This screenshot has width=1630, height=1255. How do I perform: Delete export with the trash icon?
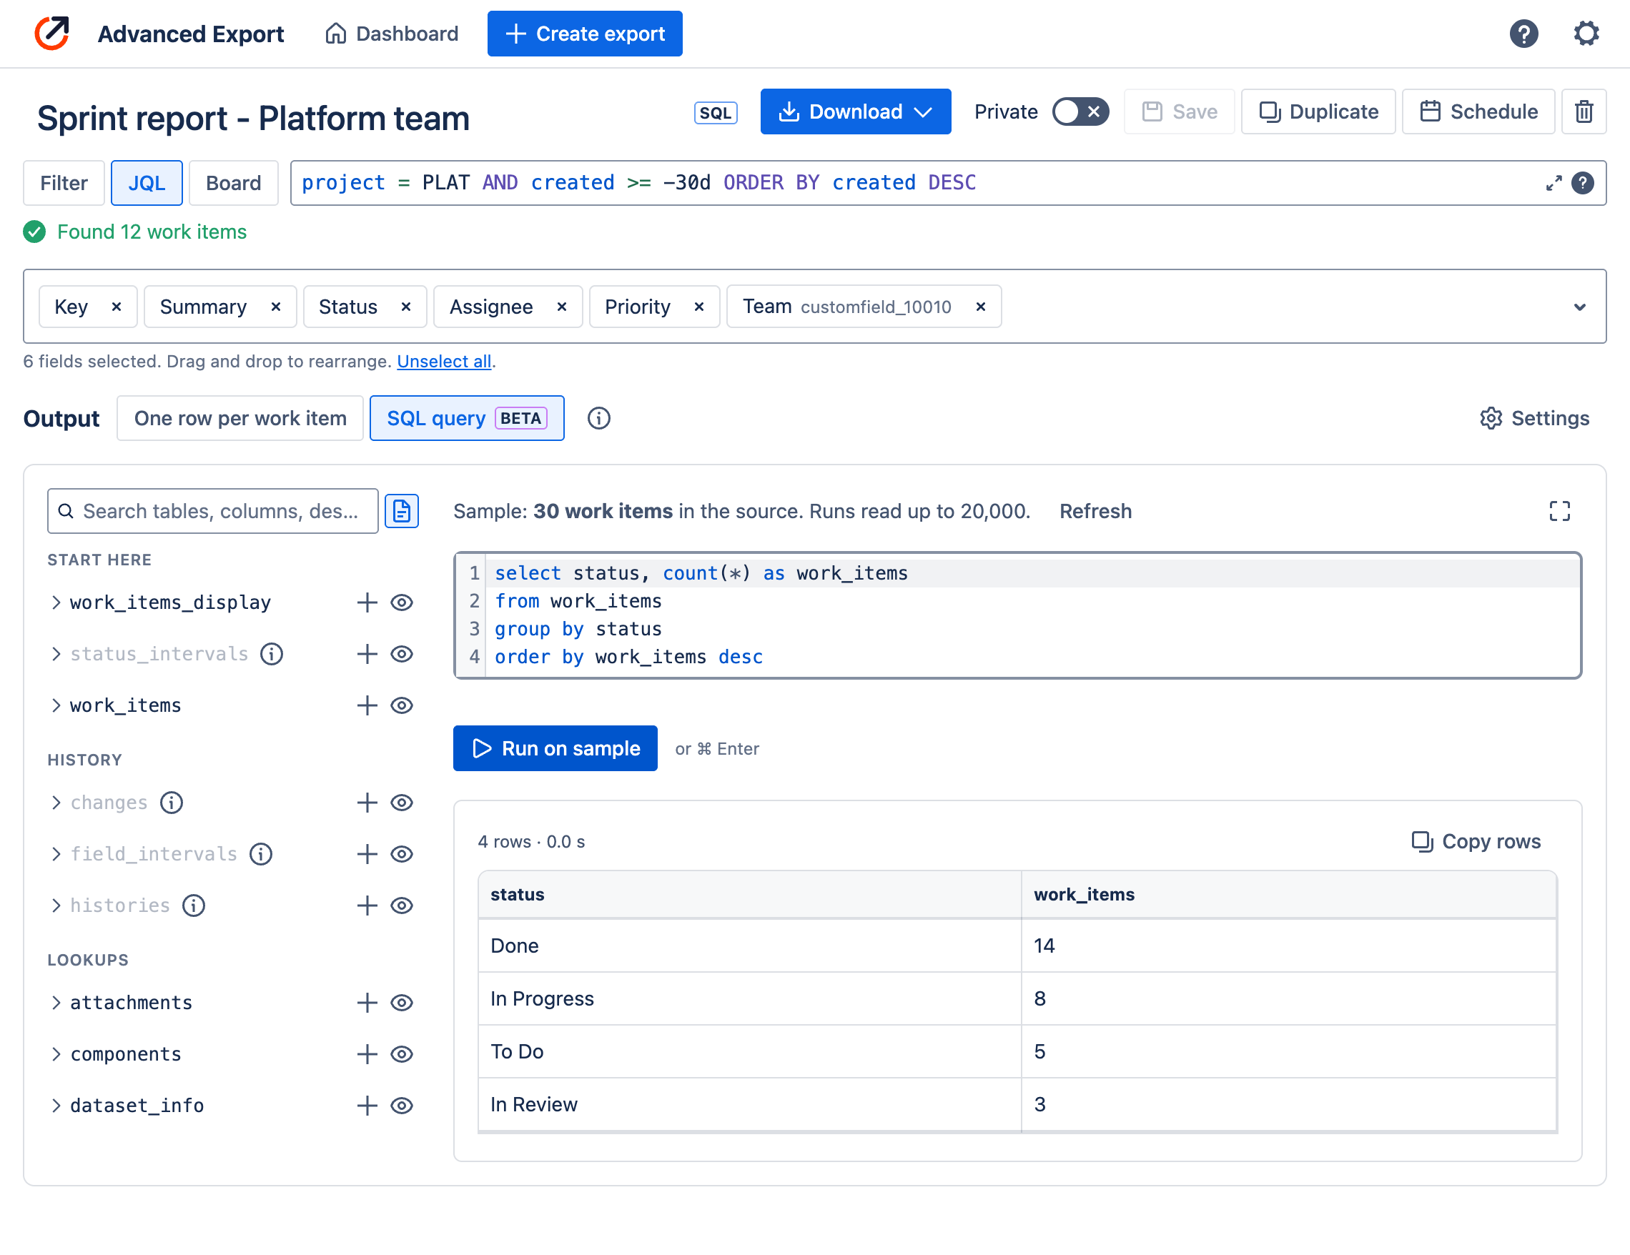(1584, 111)
